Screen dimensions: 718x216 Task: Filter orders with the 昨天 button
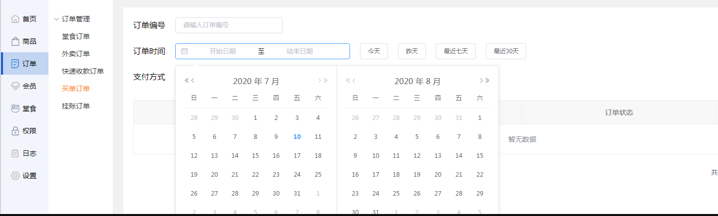pos(412,51)
